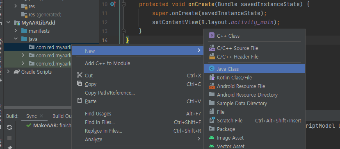Create a new Scratch File

pos(255,120)
